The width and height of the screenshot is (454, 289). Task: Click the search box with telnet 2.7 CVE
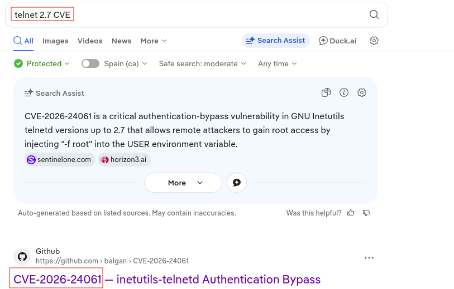pos(197,14)
